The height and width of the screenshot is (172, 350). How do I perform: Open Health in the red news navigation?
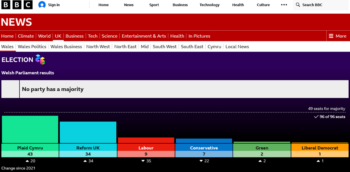point(177,36)
